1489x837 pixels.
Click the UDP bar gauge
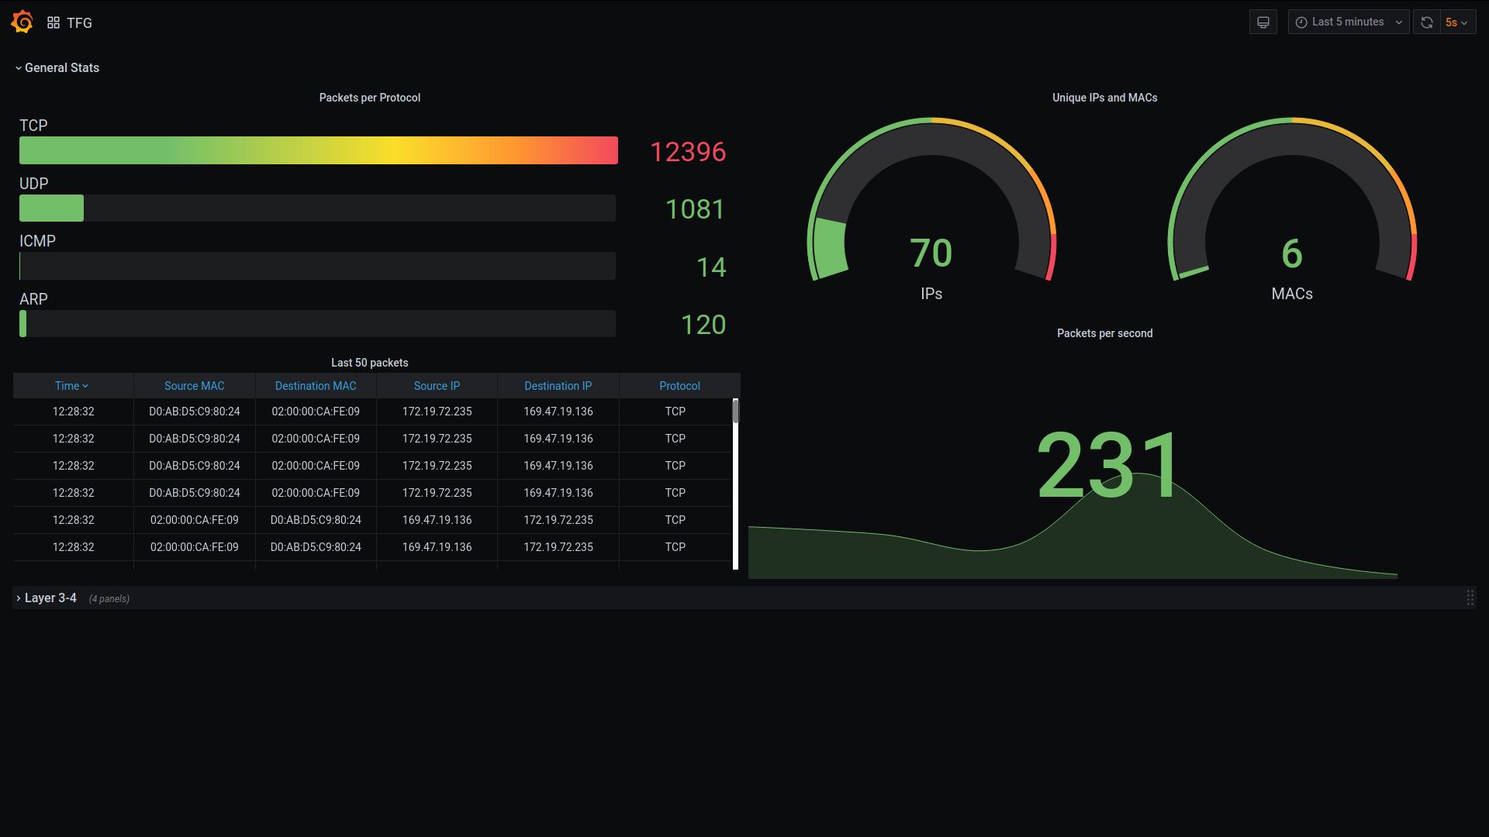(317, 208)
